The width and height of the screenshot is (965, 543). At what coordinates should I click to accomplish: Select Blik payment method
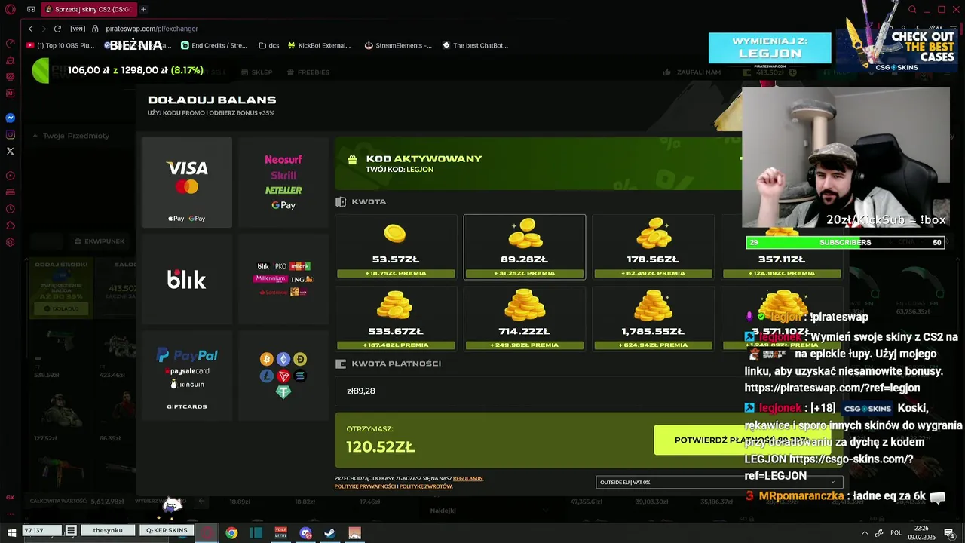coord(187,279)
